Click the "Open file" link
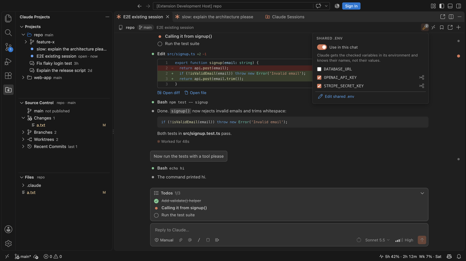The height and width of the screenshot is (261, 466). click(x=195, y=93)
